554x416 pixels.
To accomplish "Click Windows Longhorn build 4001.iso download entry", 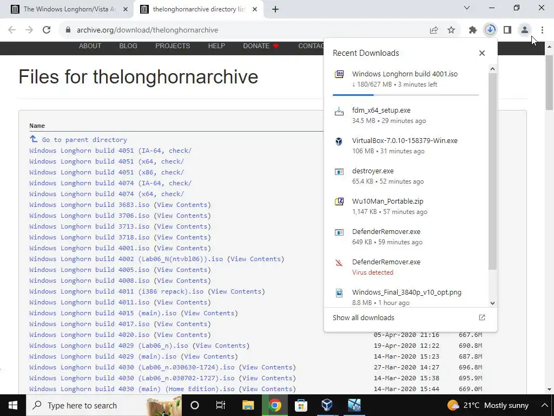I will [406, 82].
